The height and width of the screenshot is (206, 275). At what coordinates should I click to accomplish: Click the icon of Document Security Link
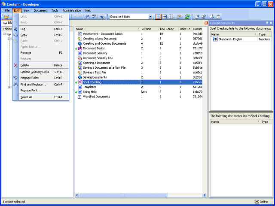coord(80,58)
